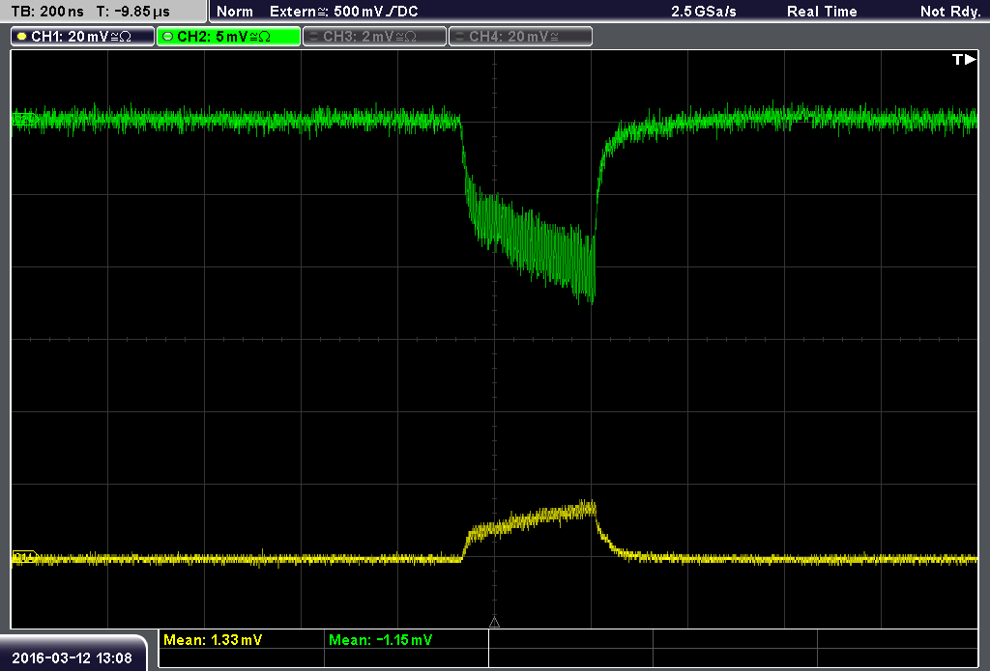Viewport: 990px width, 671px height.
Task: Click the Not Rdy. status label
Action: pyautogui.click(x=950, y=12)
